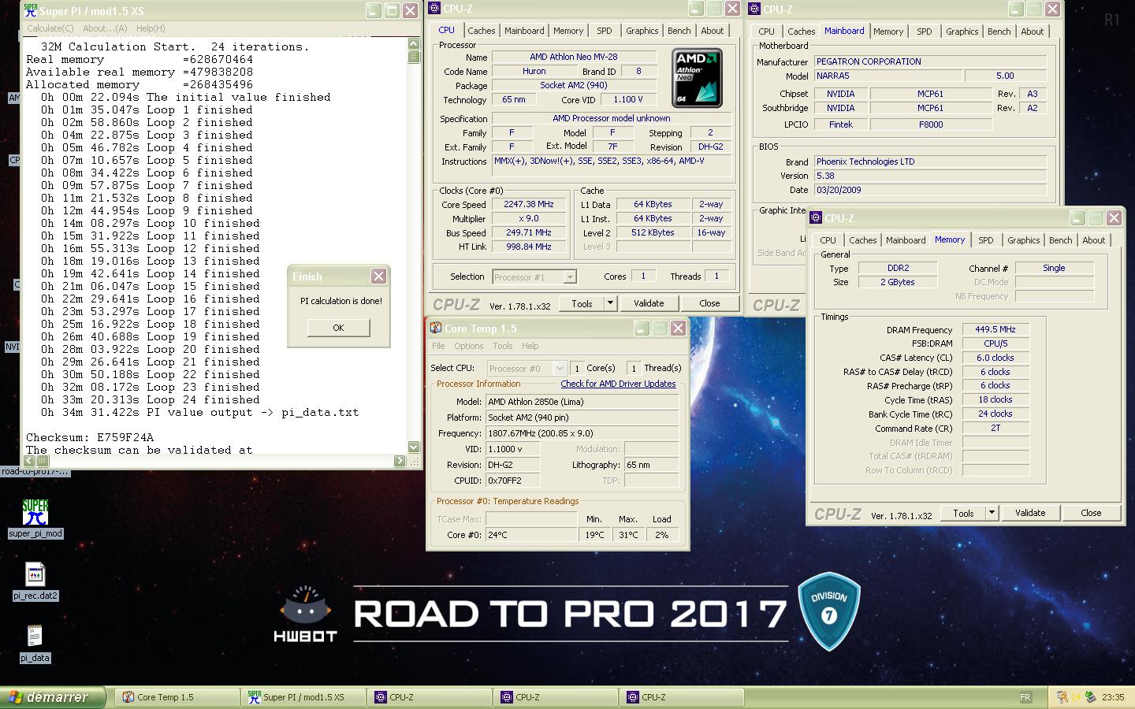Click the Core #0 temperature 24°C value

point(531,535)
